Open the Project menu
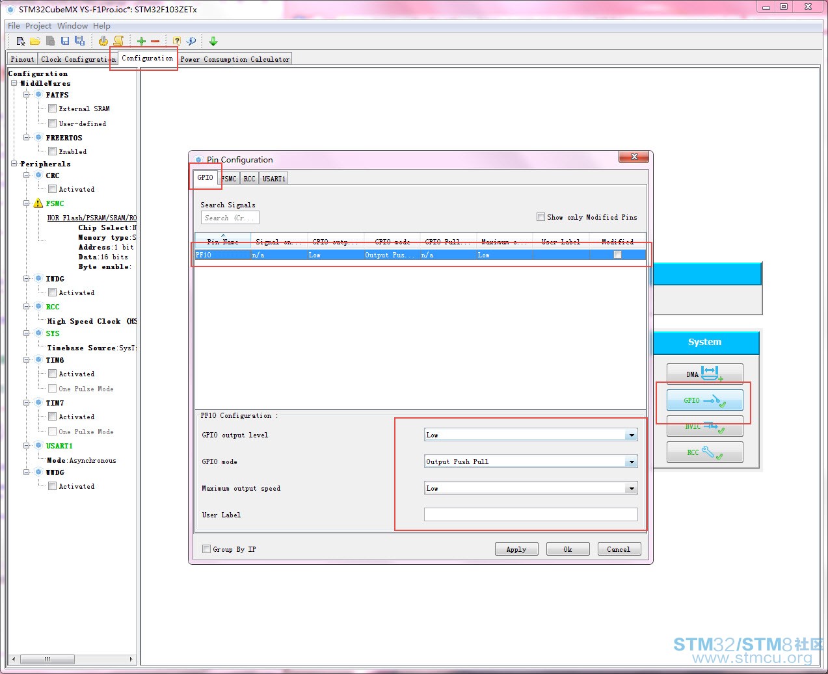This screenshot has height=674, width=828. coord(38,26)
